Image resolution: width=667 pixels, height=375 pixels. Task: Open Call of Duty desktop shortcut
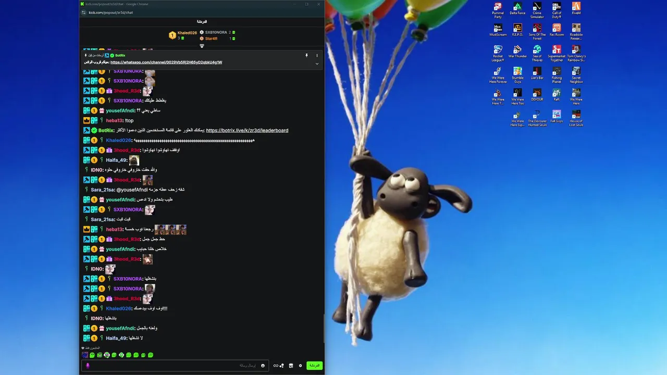coord(557,10)
